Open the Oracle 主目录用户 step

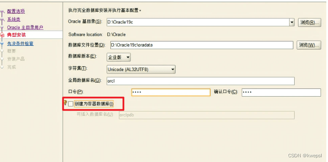(25, 27)
